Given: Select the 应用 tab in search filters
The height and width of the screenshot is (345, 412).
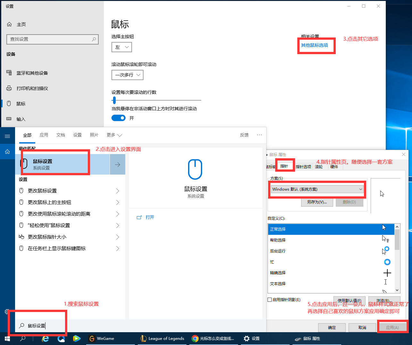Looking at the screenshot, I should click(x=44, y=135).
